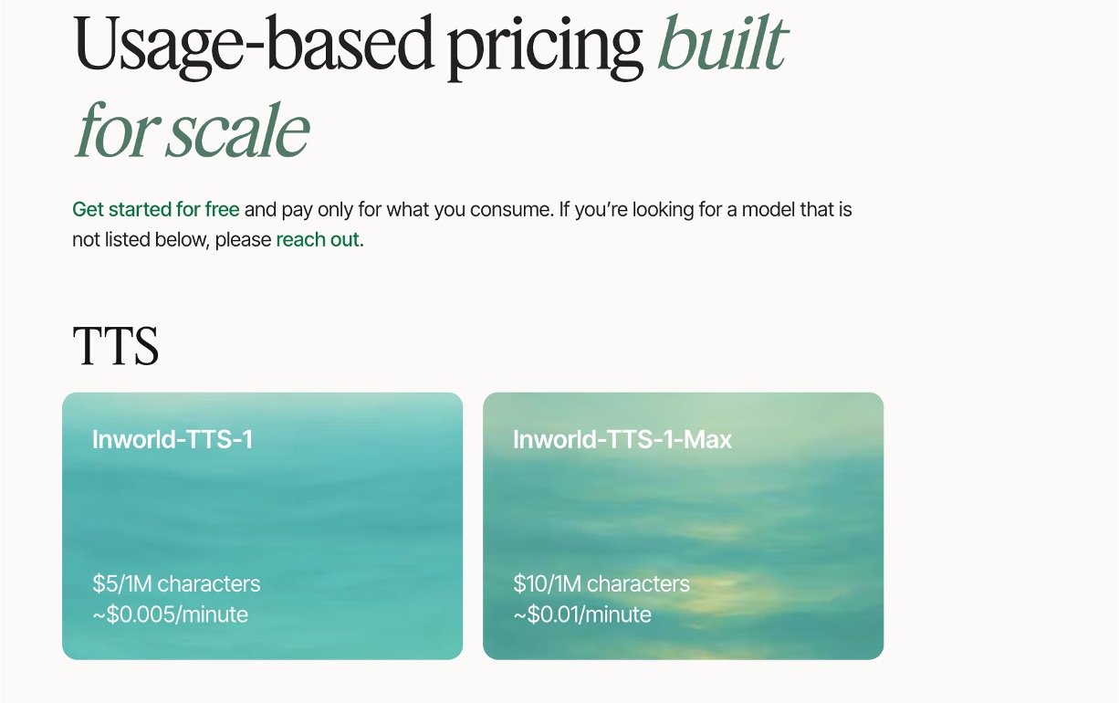
Task: Click the italic green word "built"
Action: [x=721, y=44]
